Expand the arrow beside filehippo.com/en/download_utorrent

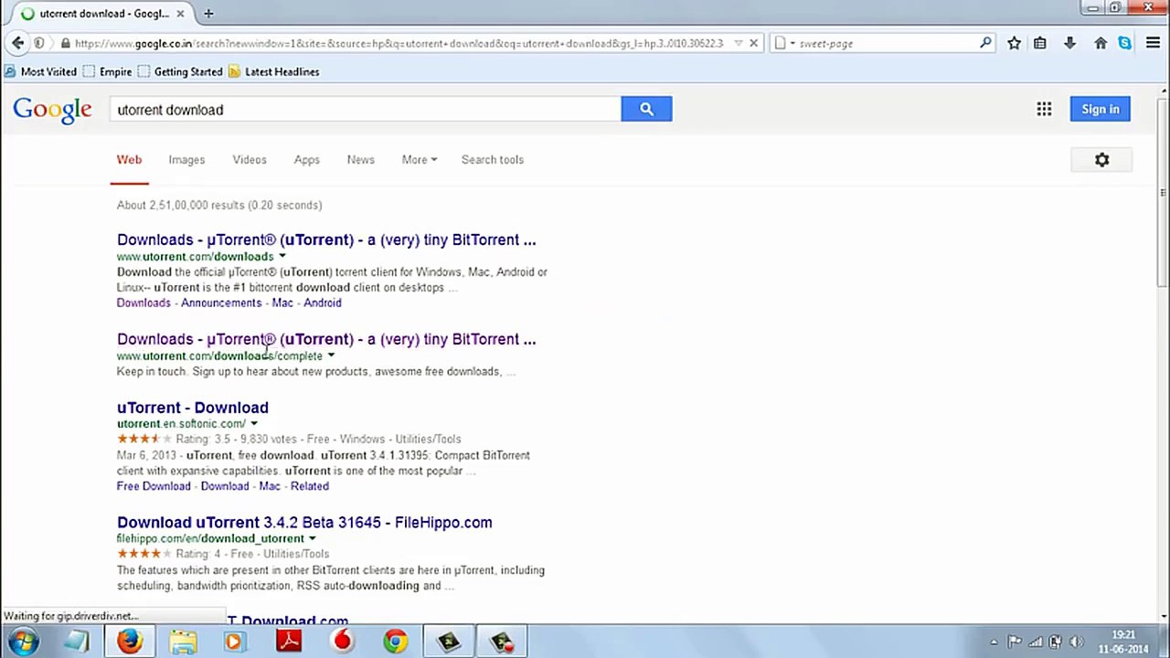(312, 539)
